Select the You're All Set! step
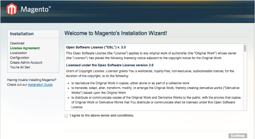Viewport: 255px width, 139px height. coord(20,67)
